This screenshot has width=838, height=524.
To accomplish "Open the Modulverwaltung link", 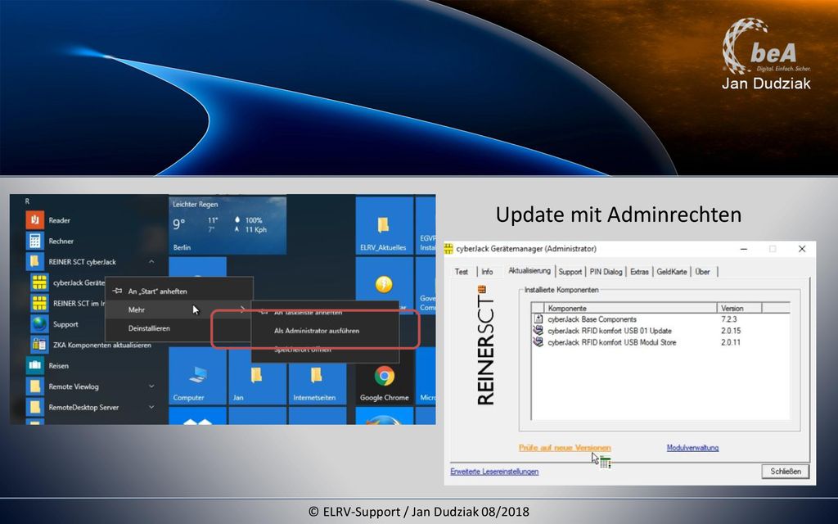I will tap(692, 448).
